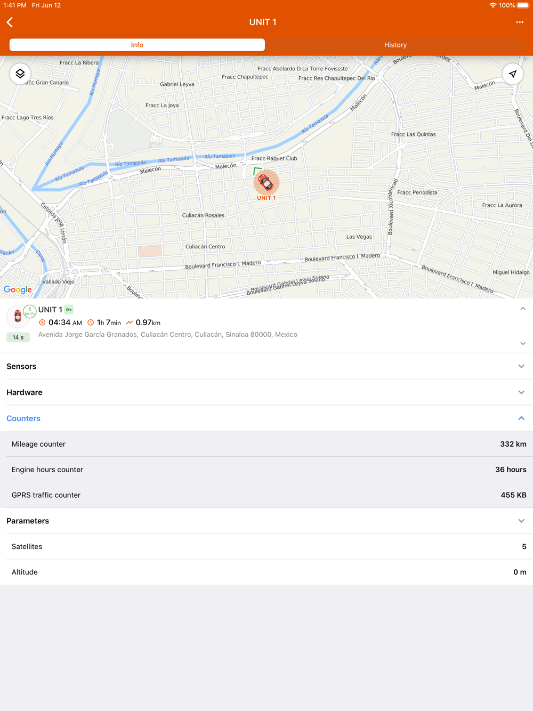
Task: Tap the Gabriel Leyva map label
Action: point(177,84)
